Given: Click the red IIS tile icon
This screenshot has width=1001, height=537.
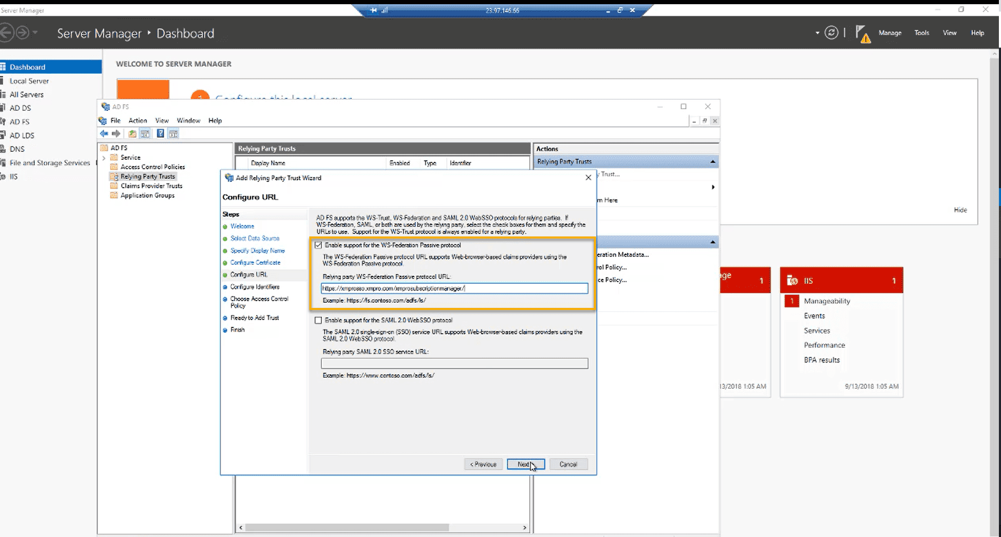Looking at the screenshot, I should 792,281.
